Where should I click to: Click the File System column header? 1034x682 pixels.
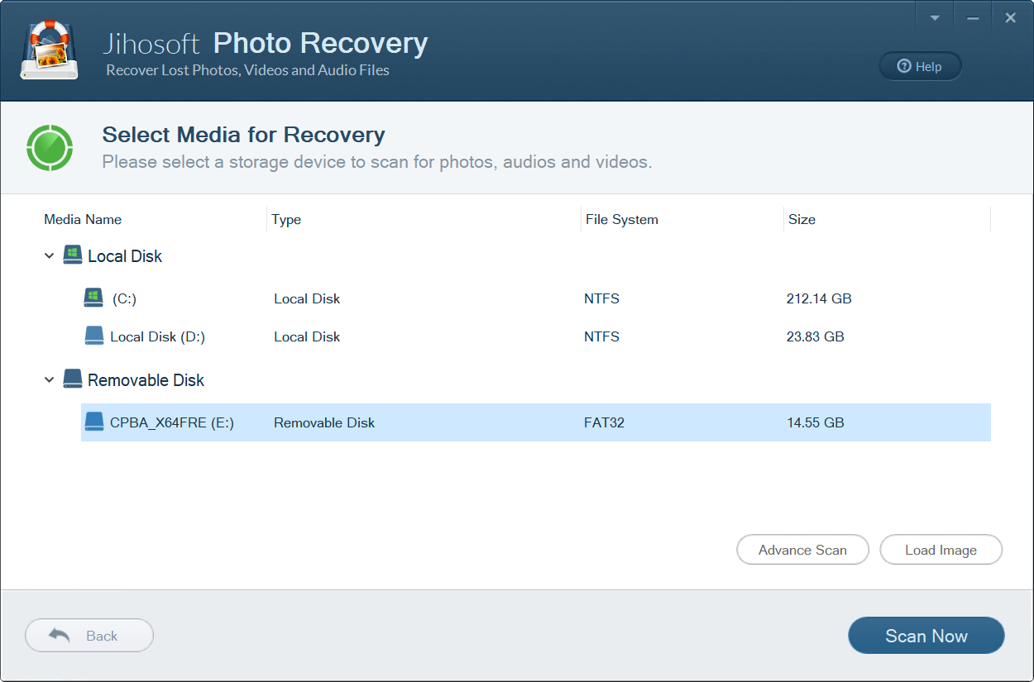[x=622, y=219]
